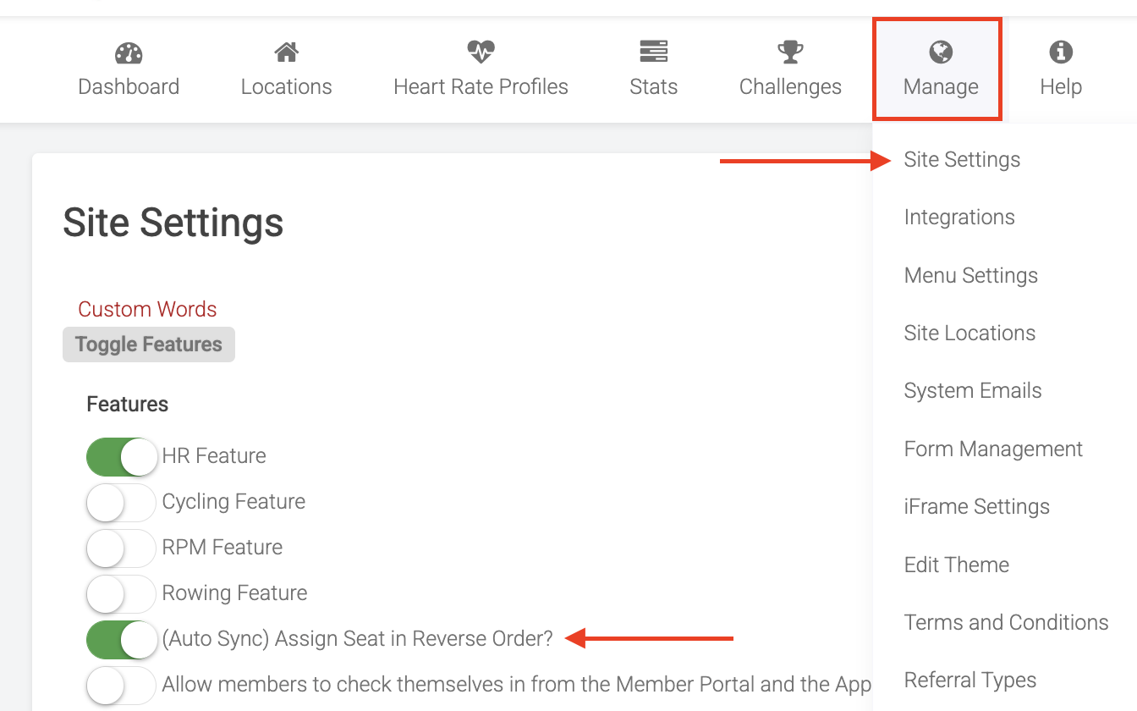1137x711 pixels.
Task: Turn on the RPM Feature switch
Action: click(x=122, y=548)
